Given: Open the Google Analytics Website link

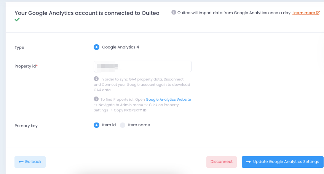Looking at the screenshot, I should [x=168, y=100].
